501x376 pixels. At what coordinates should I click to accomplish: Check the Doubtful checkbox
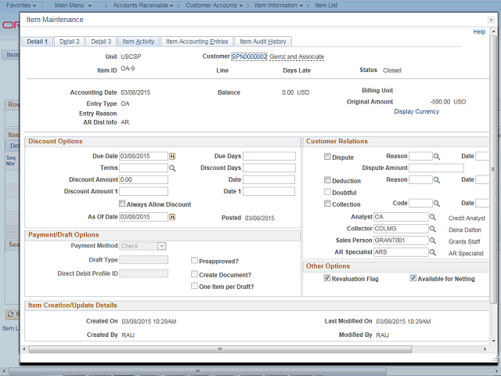(x=327, y=192)
